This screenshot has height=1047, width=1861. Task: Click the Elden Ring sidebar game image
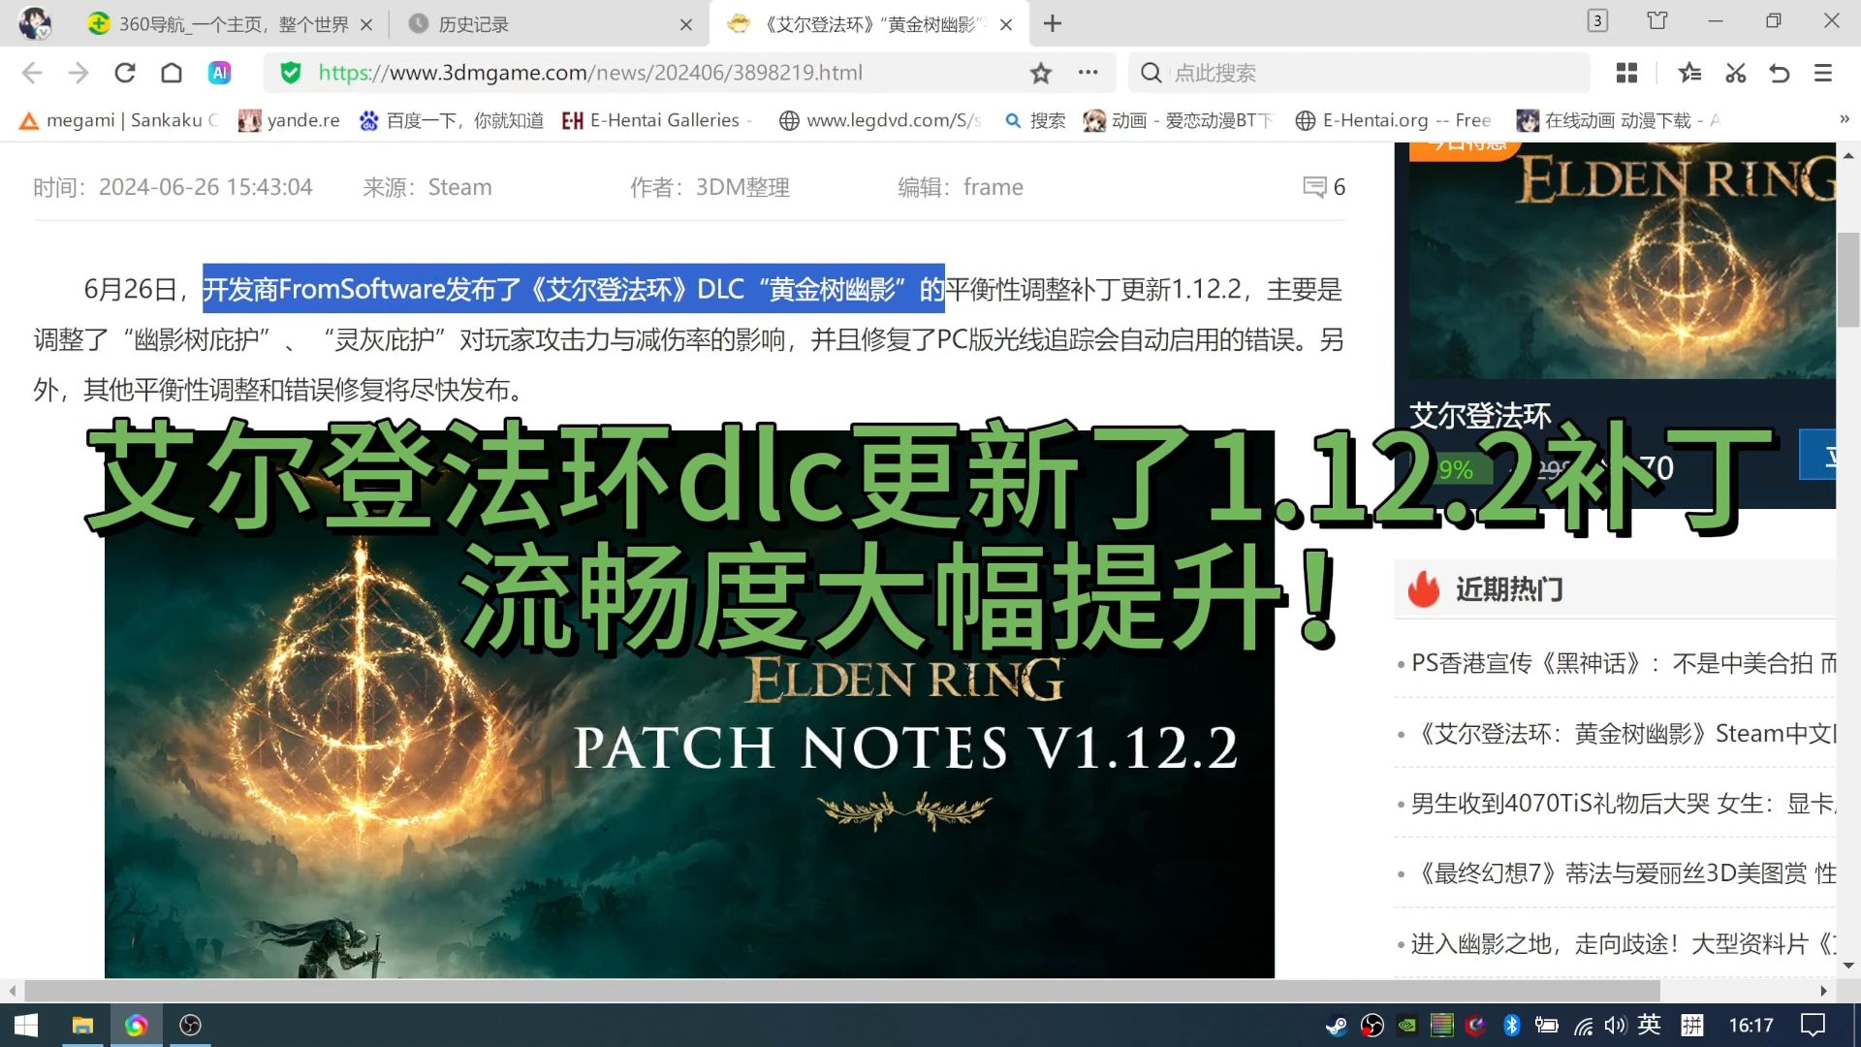point(1622,262)
